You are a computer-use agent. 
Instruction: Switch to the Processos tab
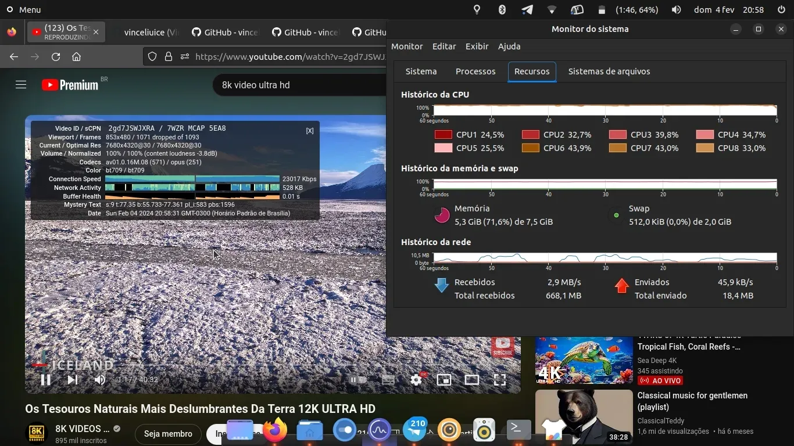pos(475,71)
